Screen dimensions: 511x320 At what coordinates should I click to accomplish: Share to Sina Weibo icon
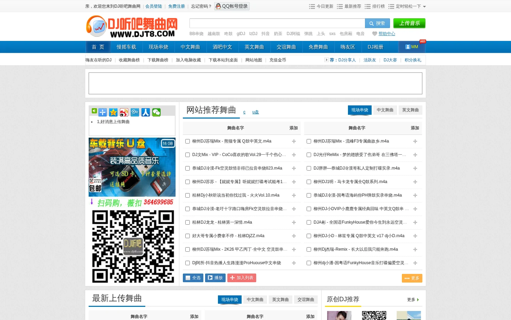click(124, 112)
